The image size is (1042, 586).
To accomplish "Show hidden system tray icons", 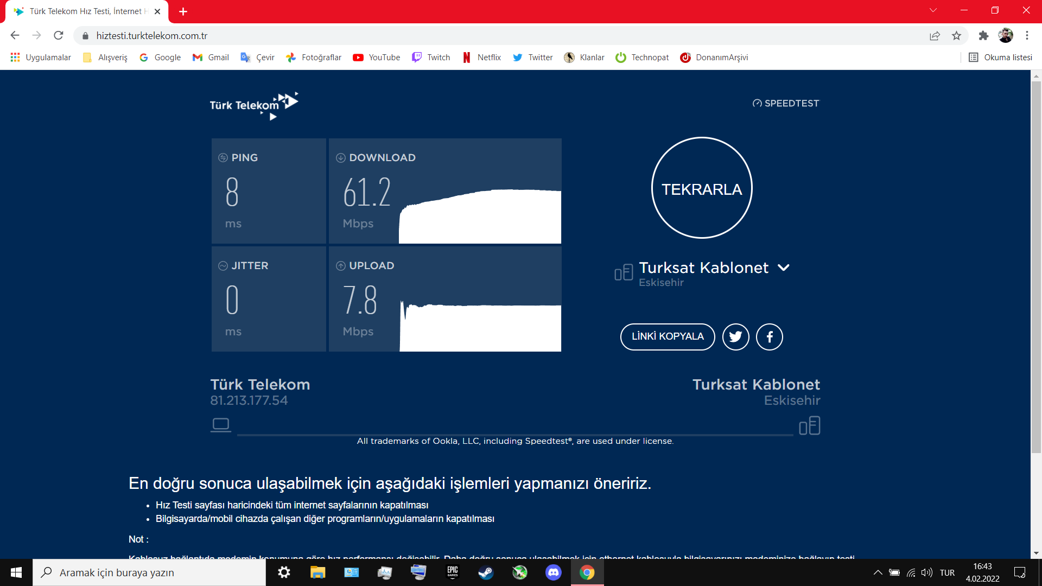I will tap(878, 572).
